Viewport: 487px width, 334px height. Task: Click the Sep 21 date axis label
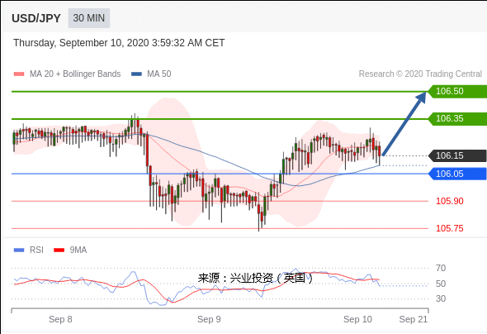(x=414, y=319)
